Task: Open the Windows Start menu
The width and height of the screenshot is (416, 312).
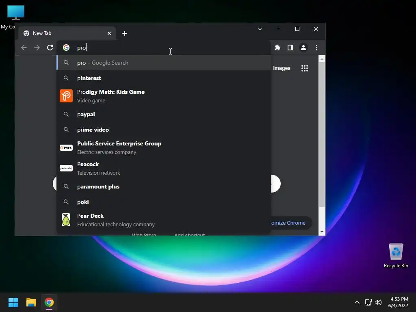Action: pyautogui.click(x=13, y=302)
